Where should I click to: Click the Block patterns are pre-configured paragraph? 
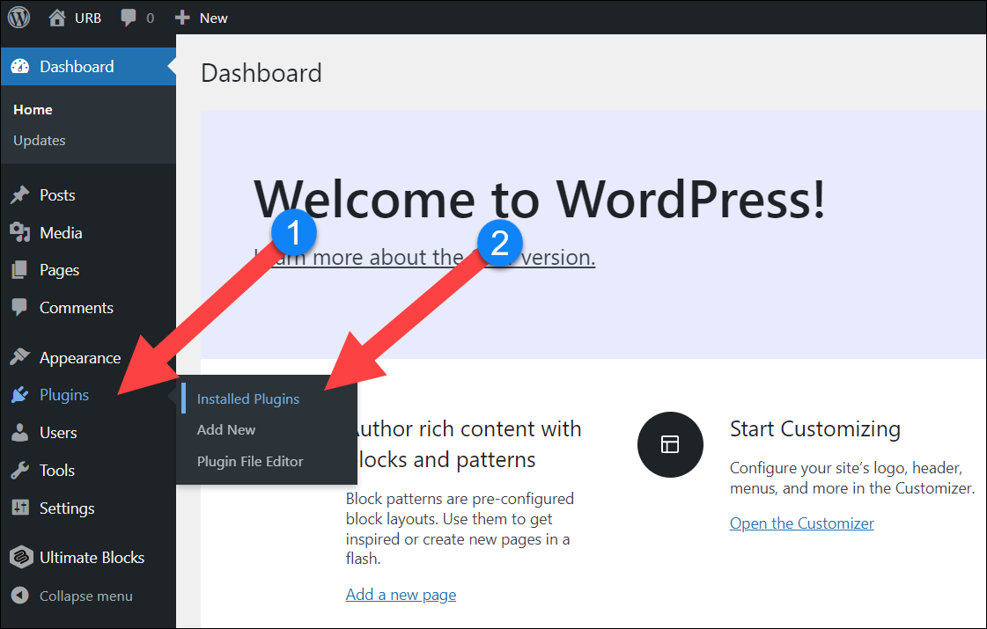(x=460, y=529)
